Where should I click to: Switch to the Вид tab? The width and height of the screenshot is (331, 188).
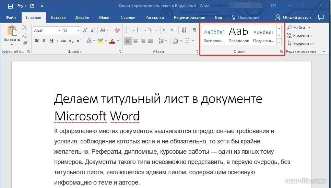218,17
